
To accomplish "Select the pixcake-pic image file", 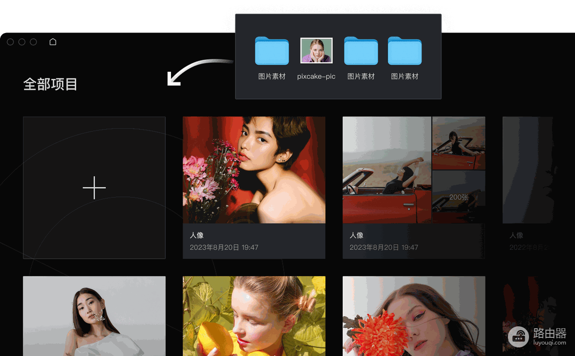I will (x=316, y=51).
